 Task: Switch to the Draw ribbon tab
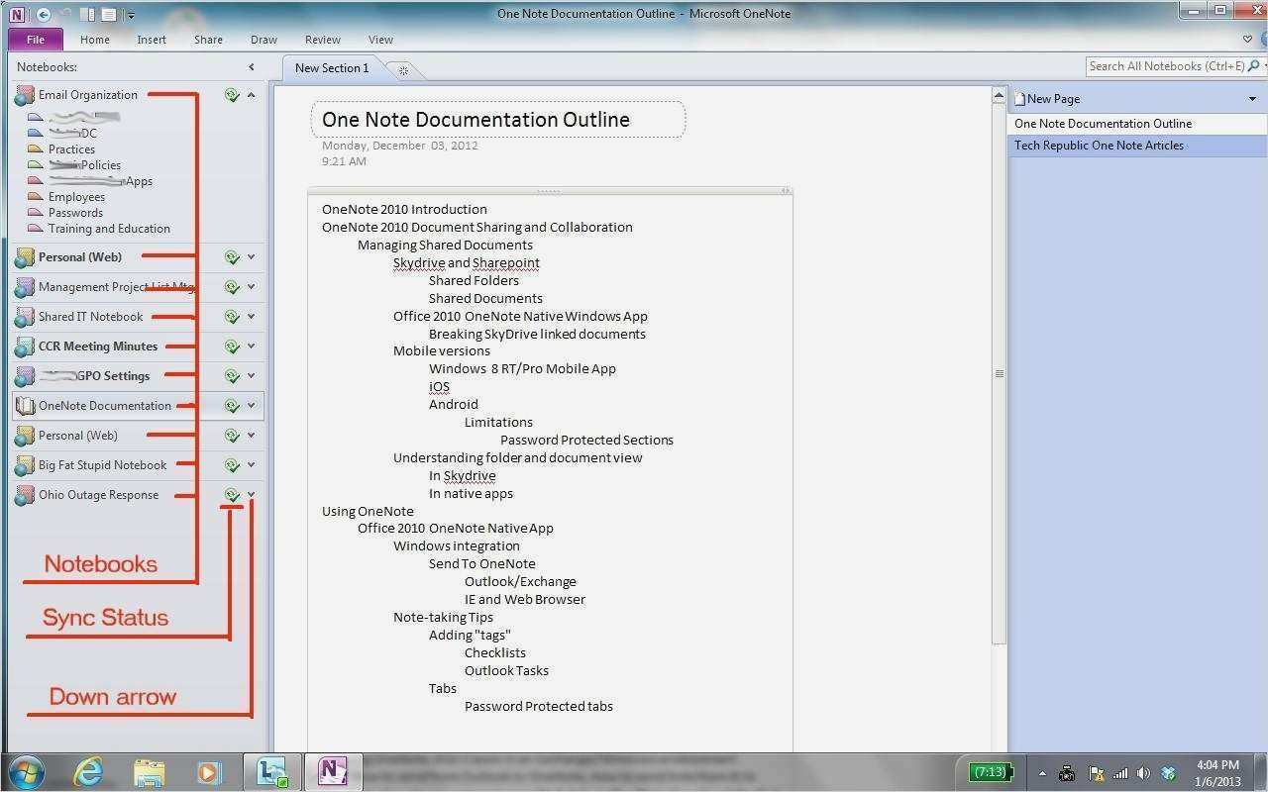click(264, 40)
